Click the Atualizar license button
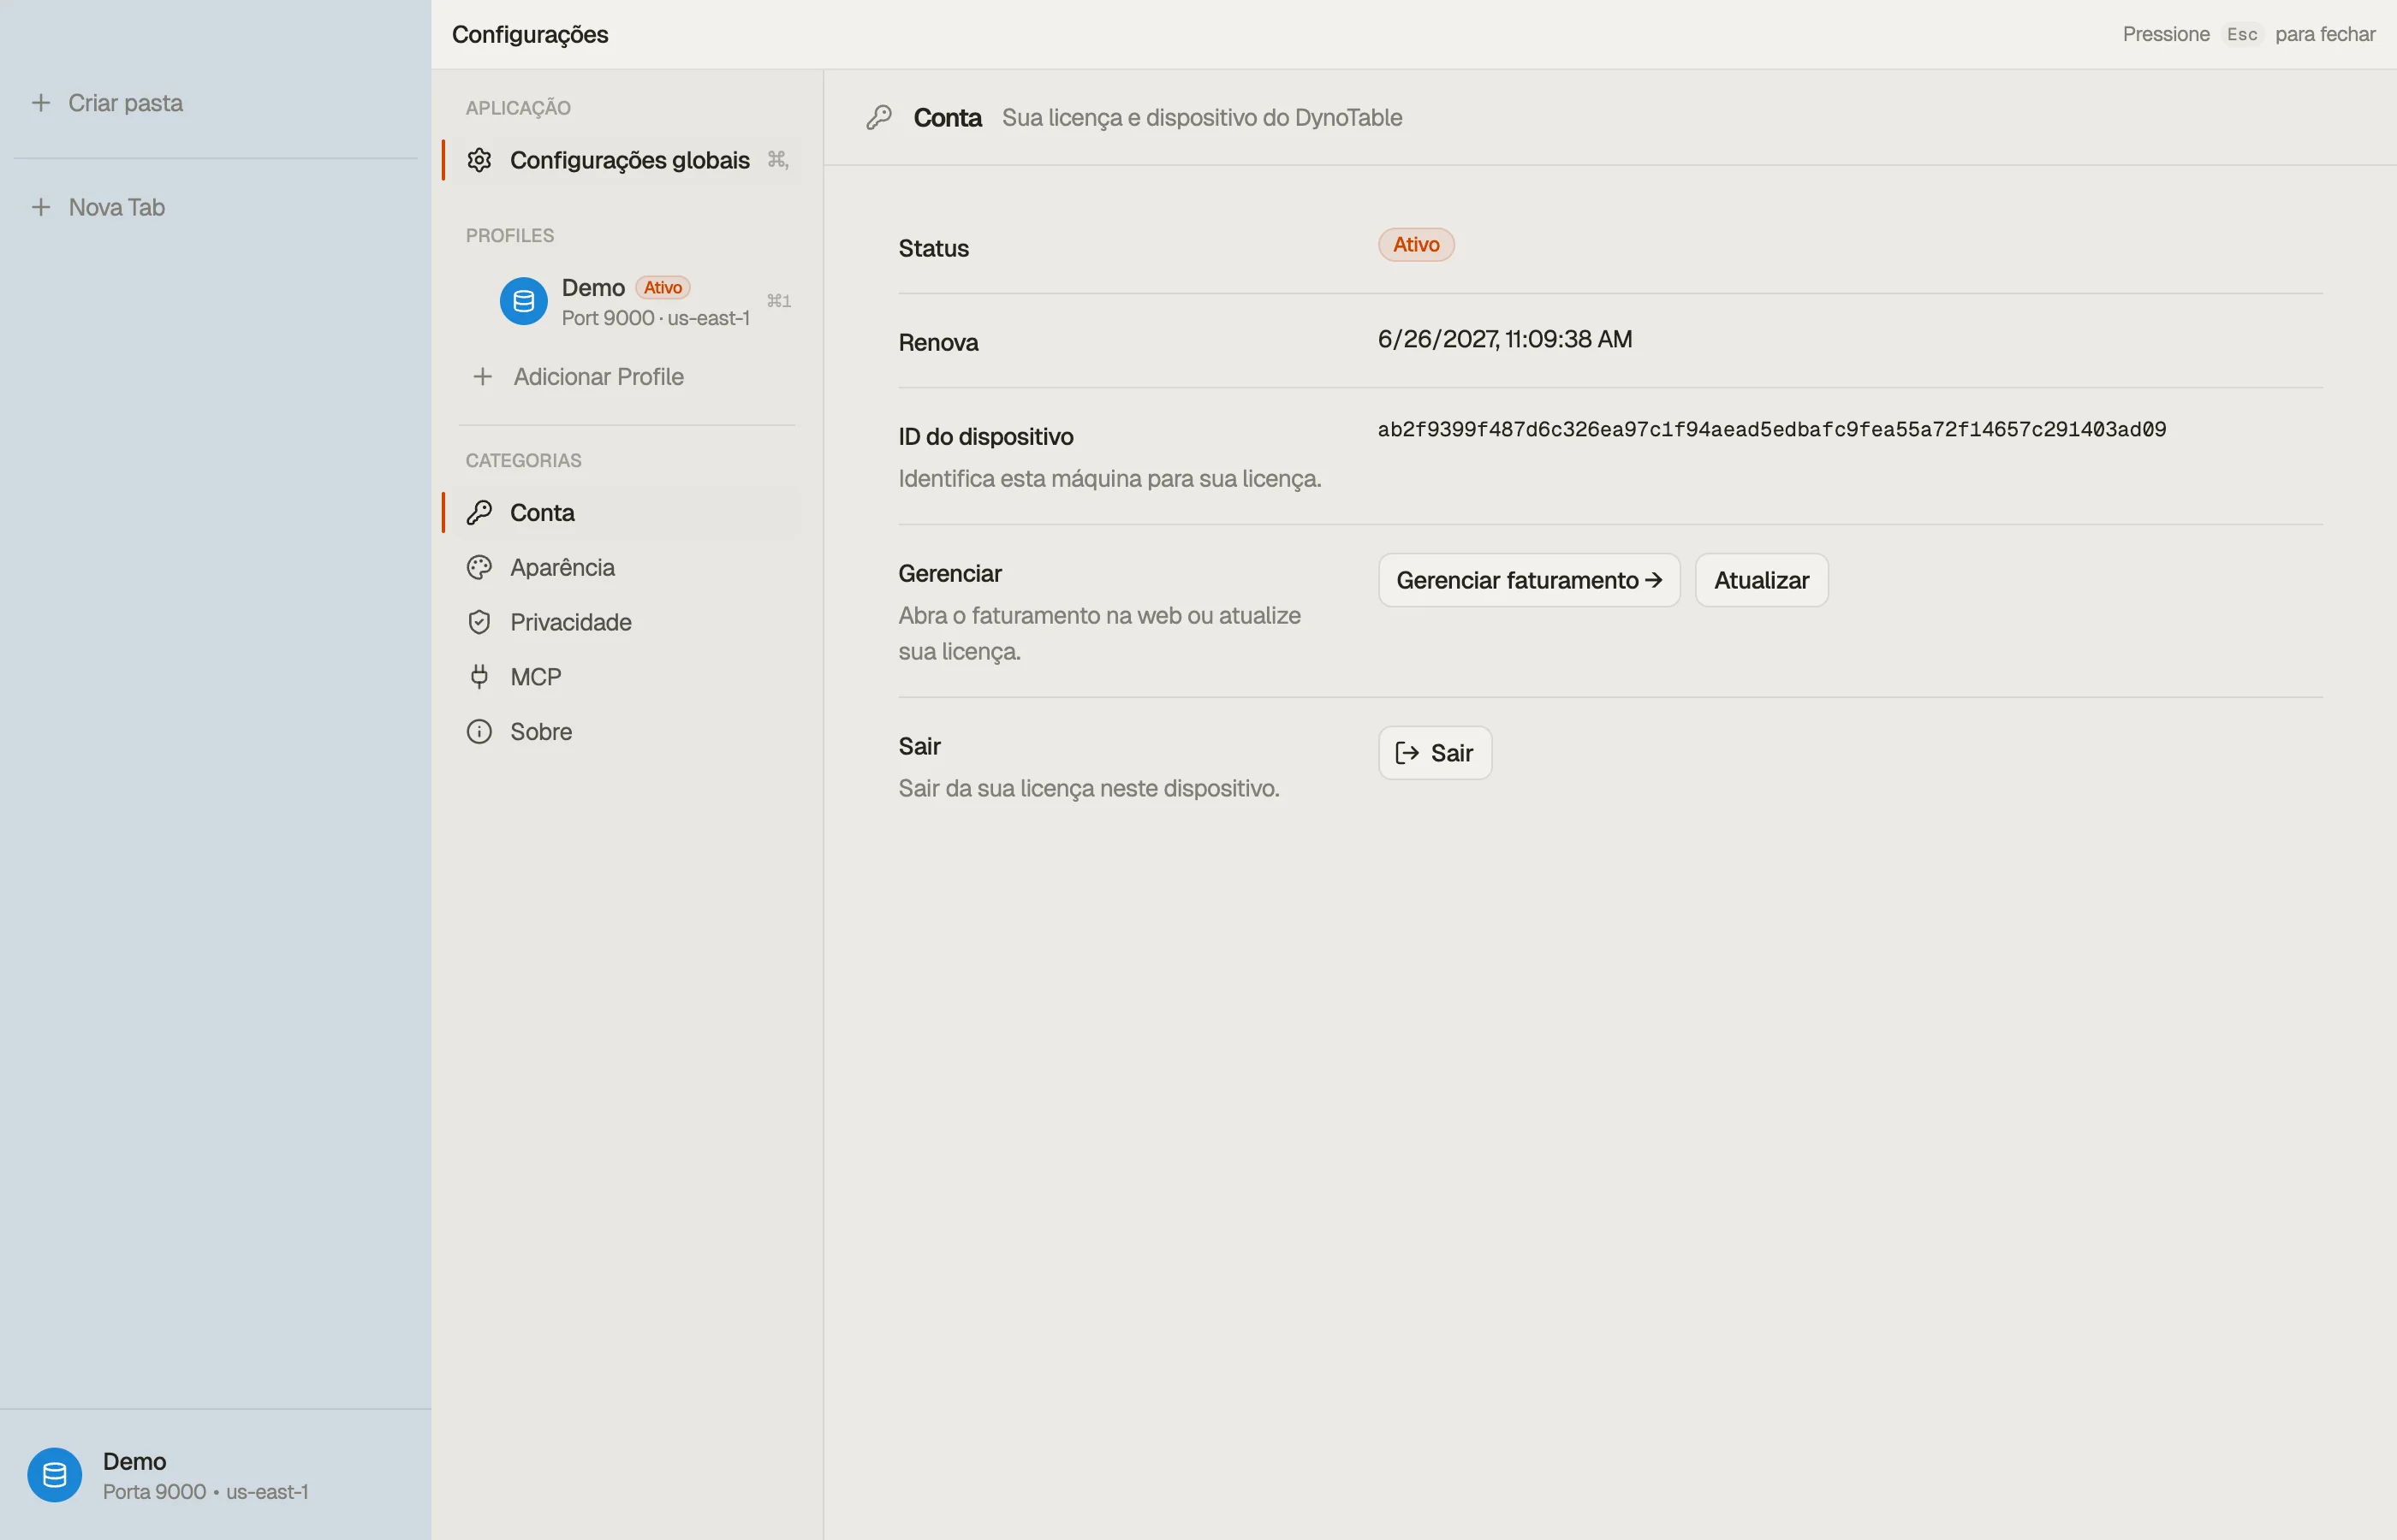 [x=1761, y=580]
